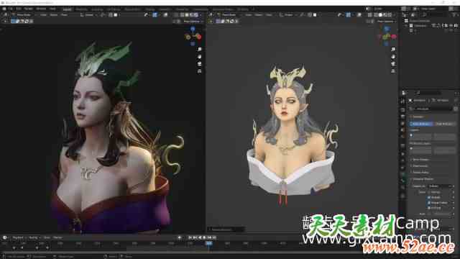Toggle the Names checkbox under Show
Viewport: 460px width, 259px height.
(x=429, y=192)
